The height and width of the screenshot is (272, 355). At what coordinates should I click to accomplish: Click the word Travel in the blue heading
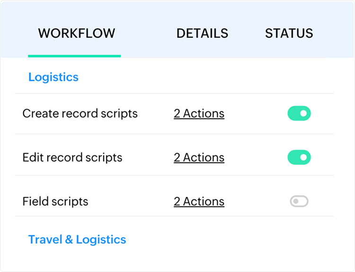click(44, 239)
